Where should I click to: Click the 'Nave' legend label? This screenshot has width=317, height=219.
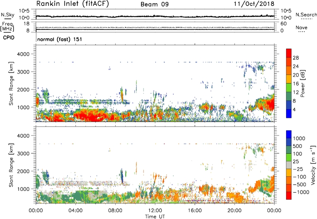tap(301, 27)
